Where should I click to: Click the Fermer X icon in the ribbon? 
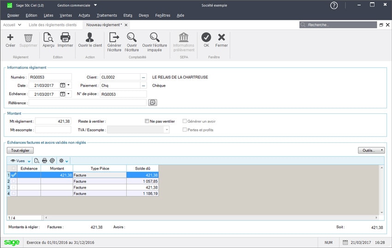pos(221,38)
